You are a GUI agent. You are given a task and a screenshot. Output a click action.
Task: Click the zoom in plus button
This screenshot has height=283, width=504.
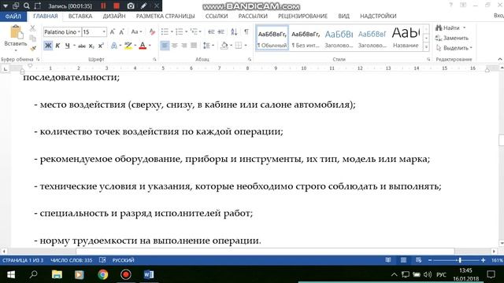(483, 260)
